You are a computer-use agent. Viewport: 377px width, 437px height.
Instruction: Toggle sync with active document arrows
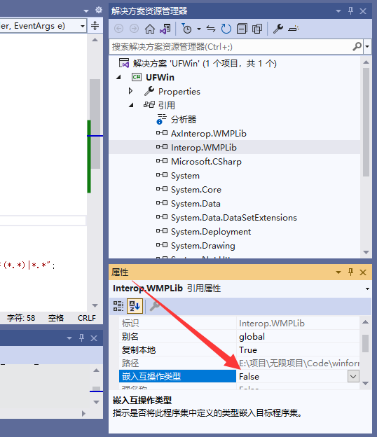tap(211, 29)
